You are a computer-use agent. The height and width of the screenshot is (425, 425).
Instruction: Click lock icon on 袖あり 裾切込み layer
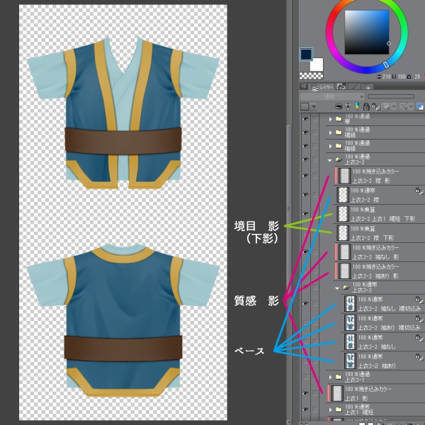[419, 319]
